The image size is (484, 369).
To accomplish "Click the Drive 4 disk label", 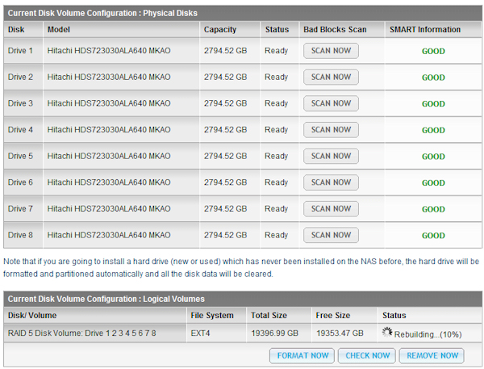I will pos(20,130).
